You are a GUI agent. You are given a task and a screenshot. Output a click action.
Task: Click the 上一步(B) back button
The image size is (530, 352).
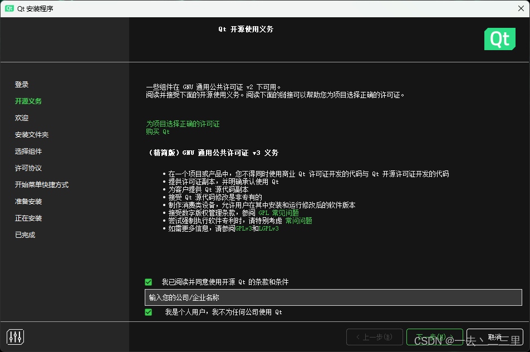coord(375,337)
